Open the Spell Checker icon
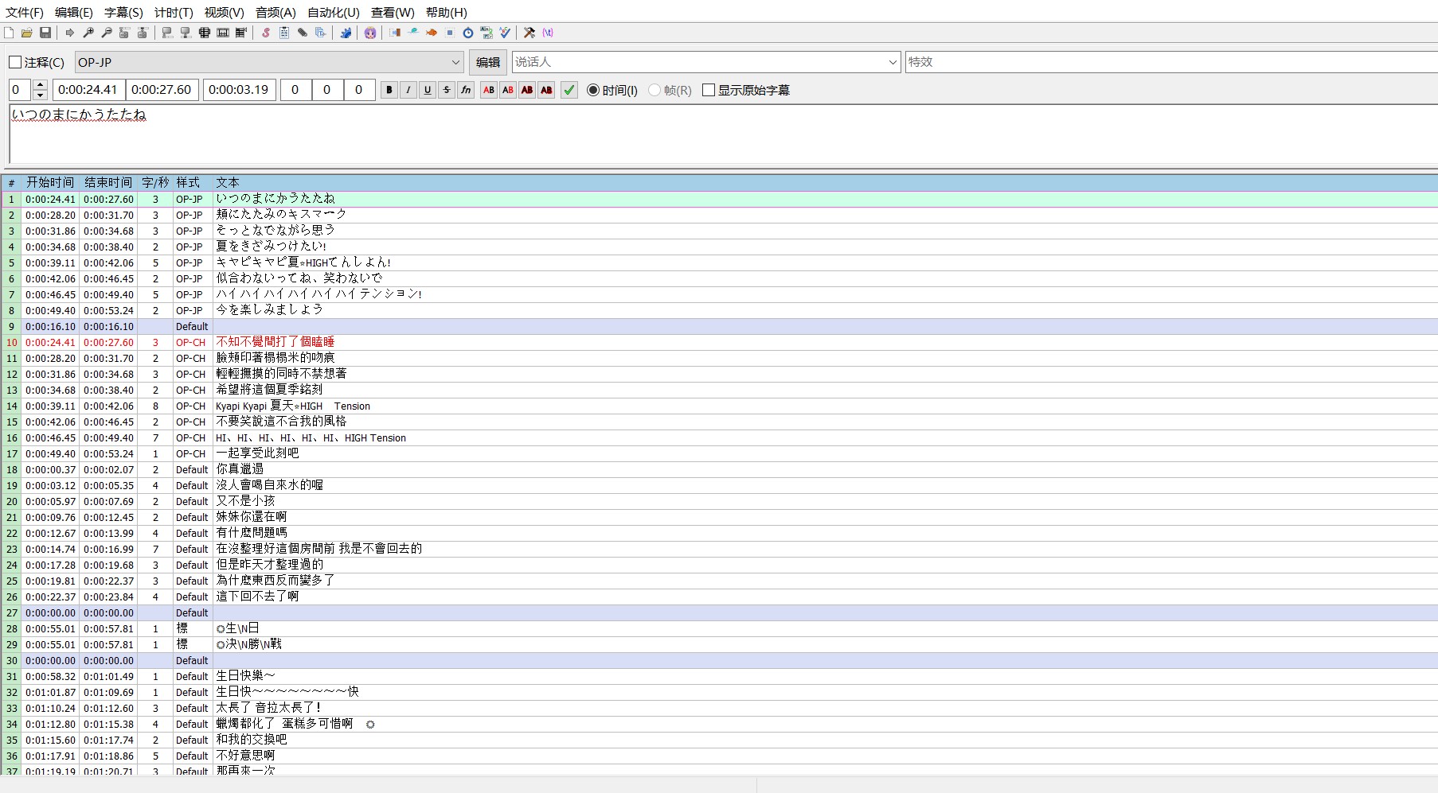The height and width of the screenshot is (793, 1438). 505,33
